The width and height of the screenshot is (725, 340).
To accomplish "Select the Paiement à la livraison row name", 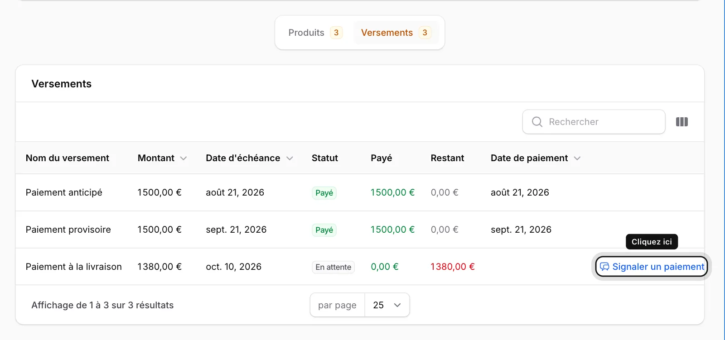I will coord(74,267).
